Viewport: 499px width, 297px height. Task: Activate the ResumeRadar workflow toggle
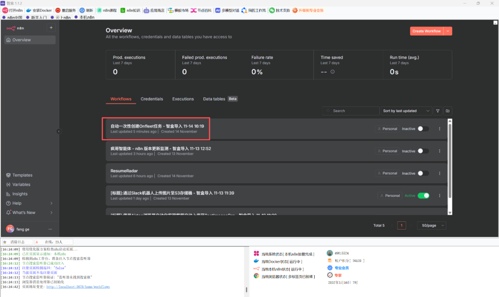pyautogui.click(x=423, y=173)
